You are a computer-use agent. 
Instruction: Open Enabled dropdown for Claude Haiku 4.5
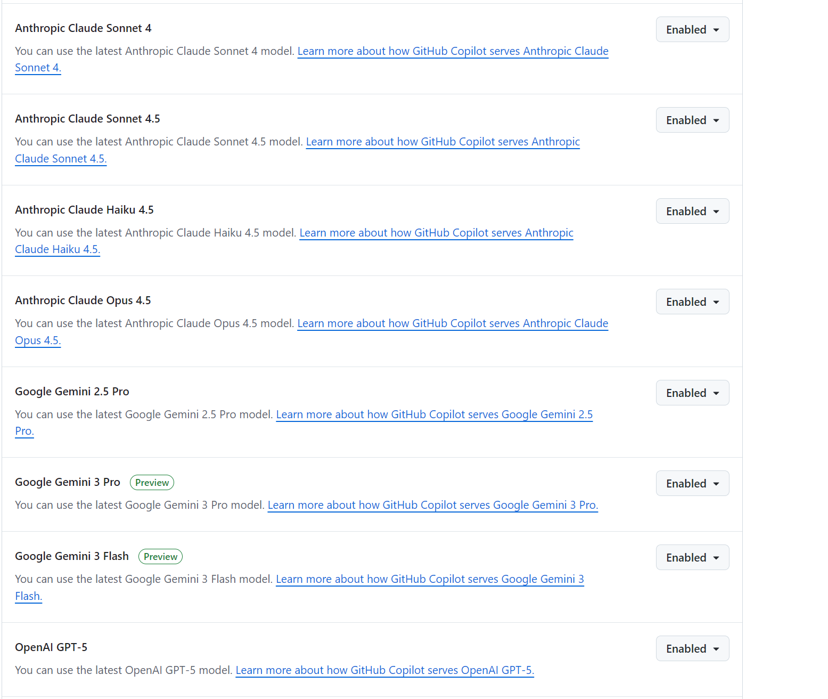point(692,211)
